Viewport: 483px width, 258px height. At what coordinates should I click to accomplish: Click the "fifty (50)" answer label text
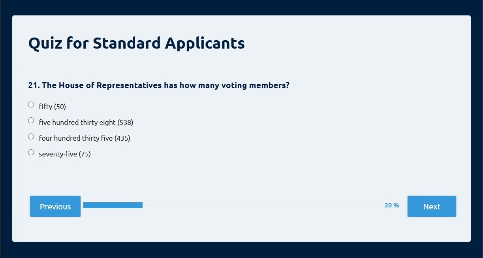pos(52,107)
